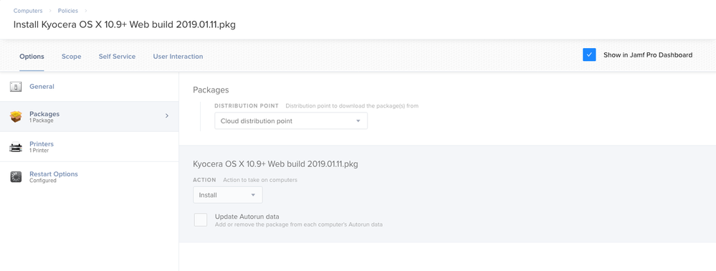Image resolution: width=716 pixels, height=271 pixels.
Task: Open the Restart Options payload
Action: (89, 177)
